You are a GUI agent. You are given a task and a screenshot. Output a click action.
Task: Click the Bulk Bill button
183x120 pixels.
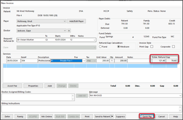point(60,117)
